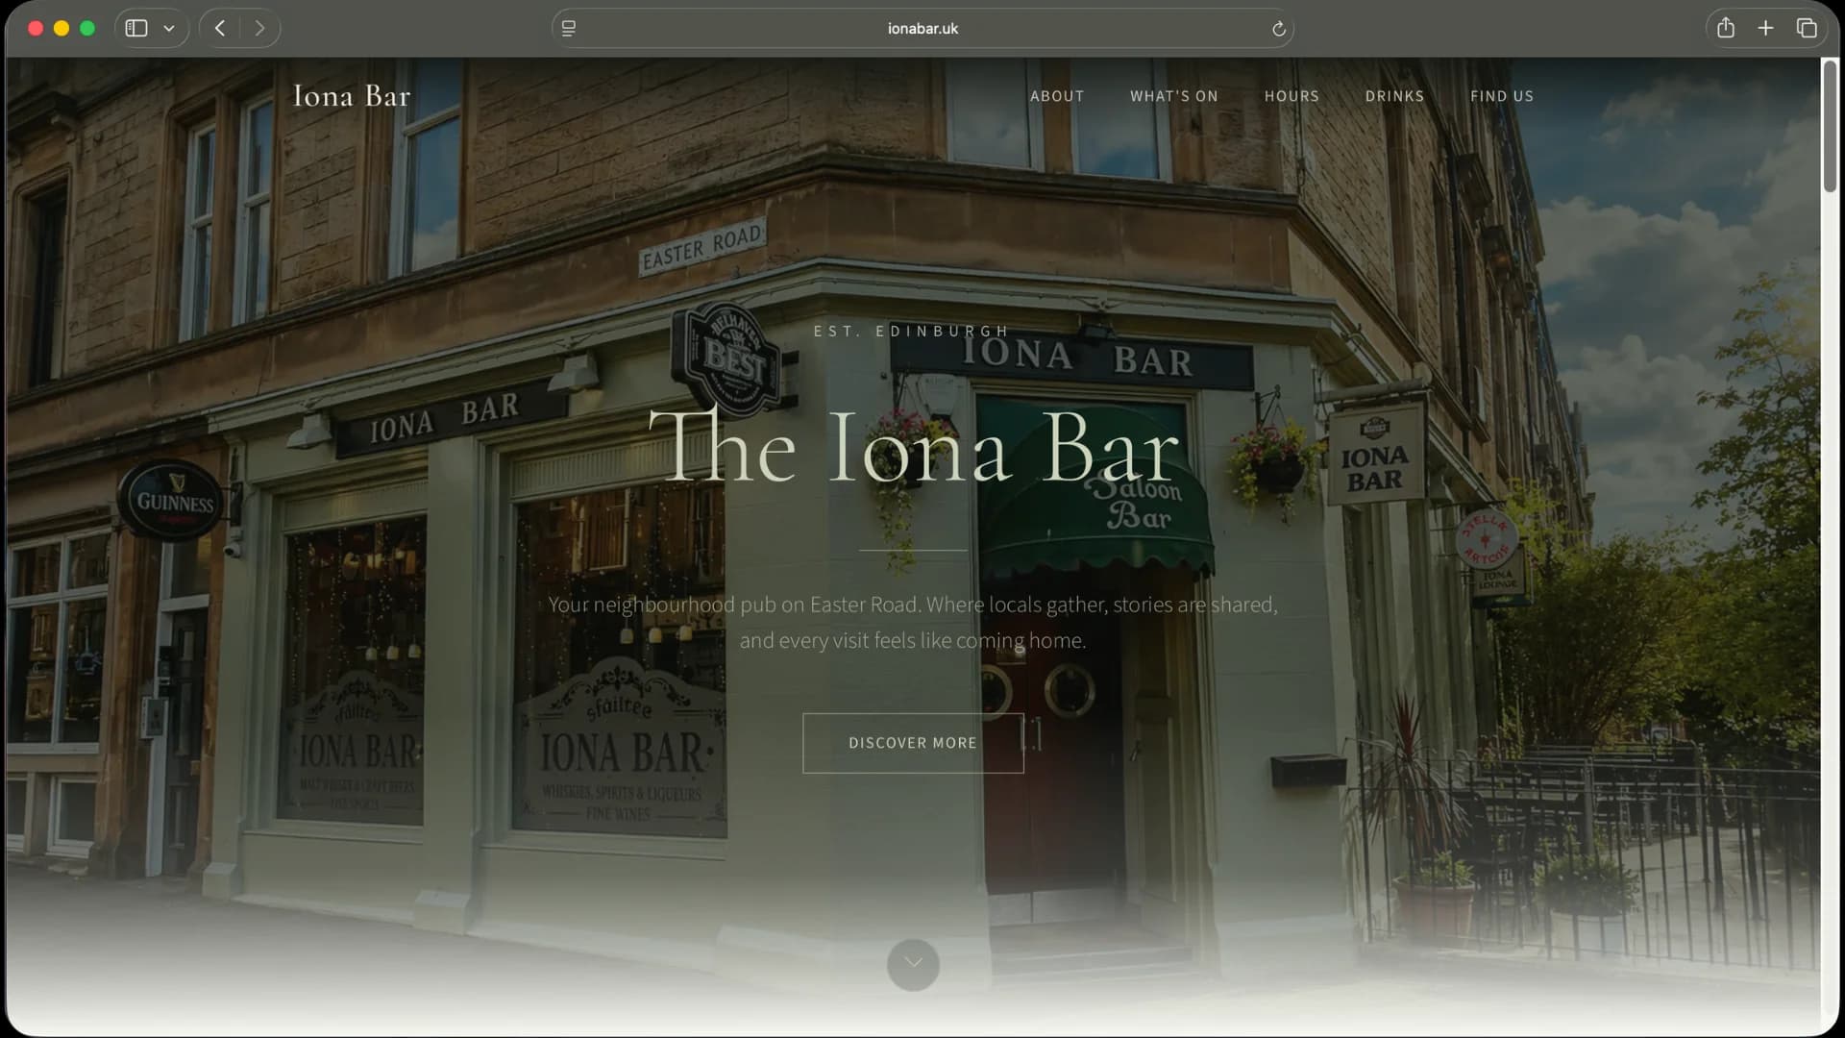Toggle the Safari sidebar icon
1845x1038 pixels.
click(x=136, y=29)
